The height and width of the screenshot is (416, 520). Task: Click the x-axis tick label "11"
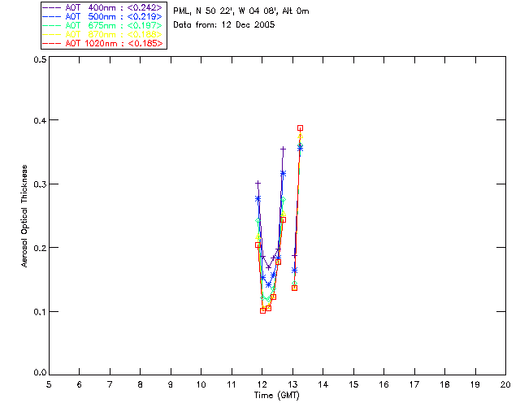[x=232, y=384]
